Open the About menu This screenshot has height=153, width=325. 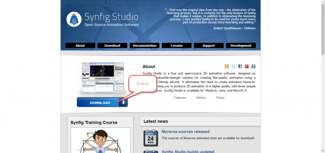[80, 46]
